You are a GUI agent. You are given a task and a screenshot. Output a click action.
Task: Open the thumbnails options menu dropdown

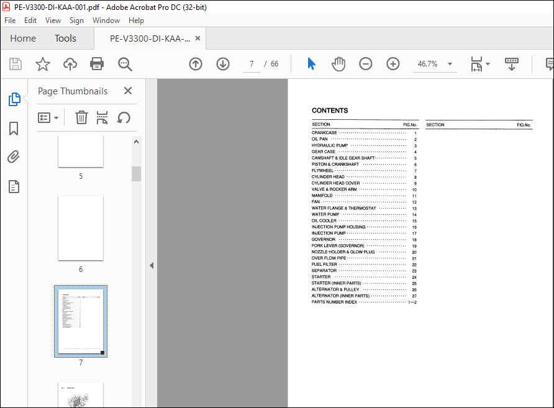coord(48,117)
